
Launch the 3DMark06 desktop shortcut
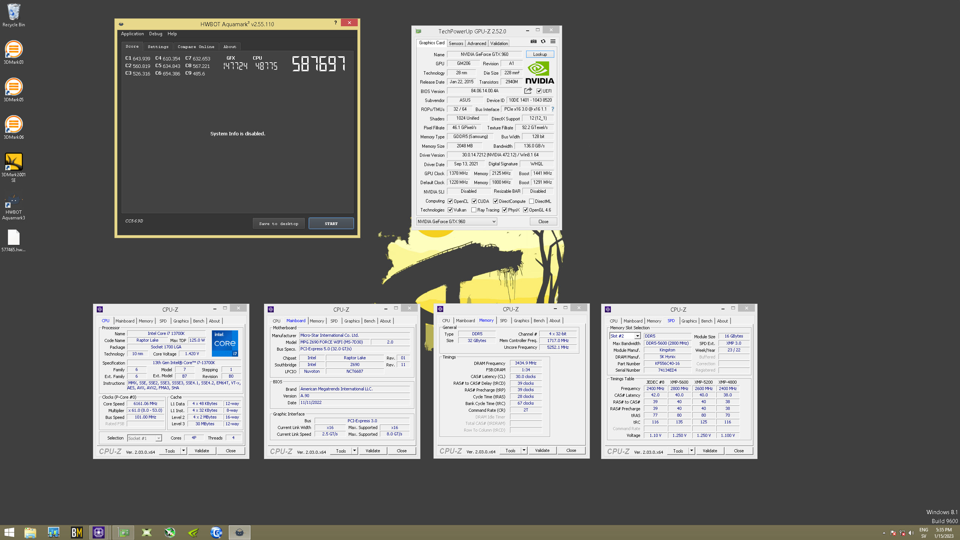tap(13, 127)
